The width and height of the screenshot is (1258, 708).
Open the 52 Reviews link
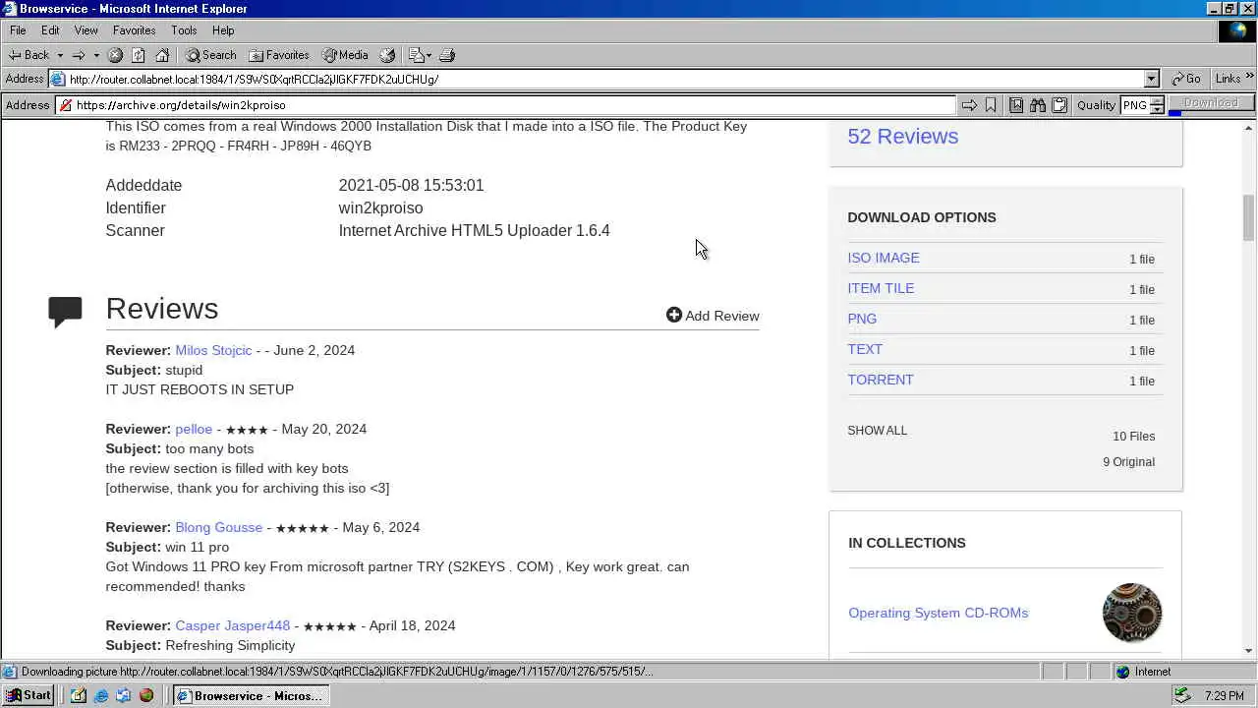(x=902, y=137)
